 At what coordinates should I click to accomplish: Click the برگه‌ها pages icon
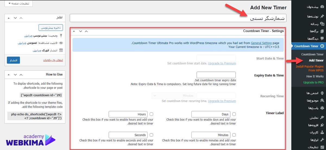[x=322, y=31]
